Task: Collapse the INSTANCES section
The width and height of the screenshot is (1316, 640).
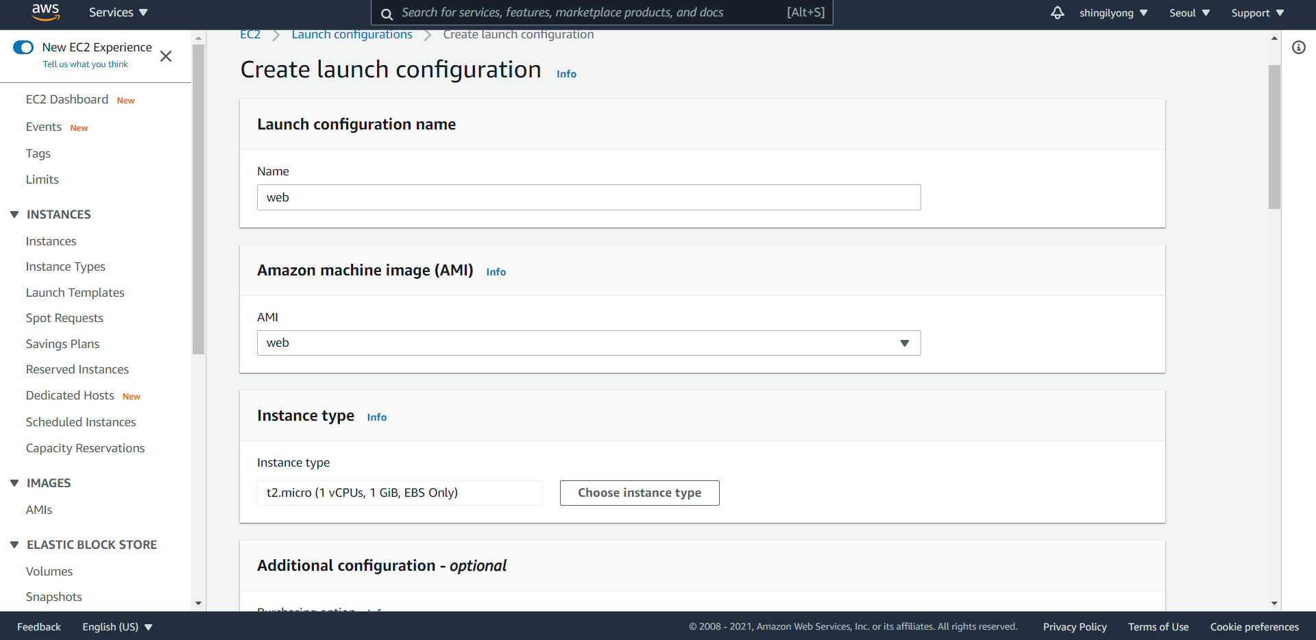Action: click(14, 214)
